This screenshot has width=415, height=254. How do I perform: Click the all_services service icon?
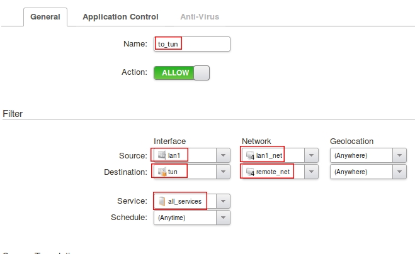pyautogui.click(x=162, y=201)
